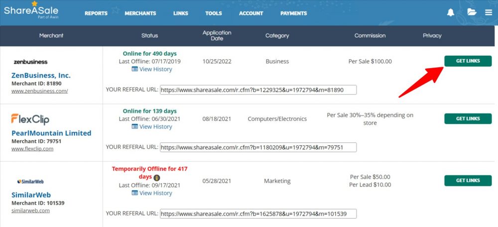
Task: Open the REPORTS menu
Action: [96, 13]
